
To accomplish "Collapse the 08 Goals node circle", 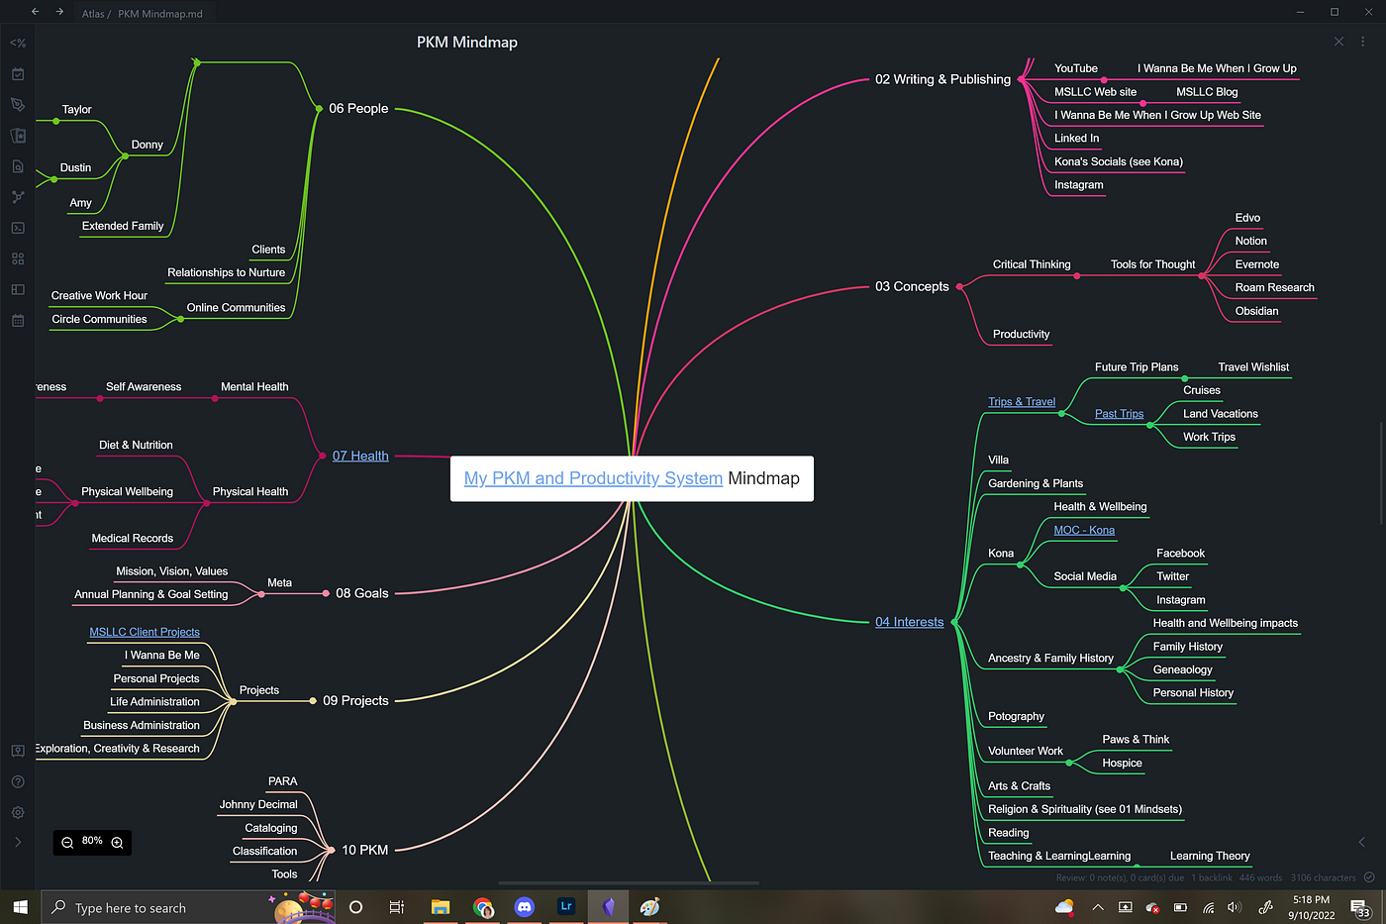I will point(326,593).
